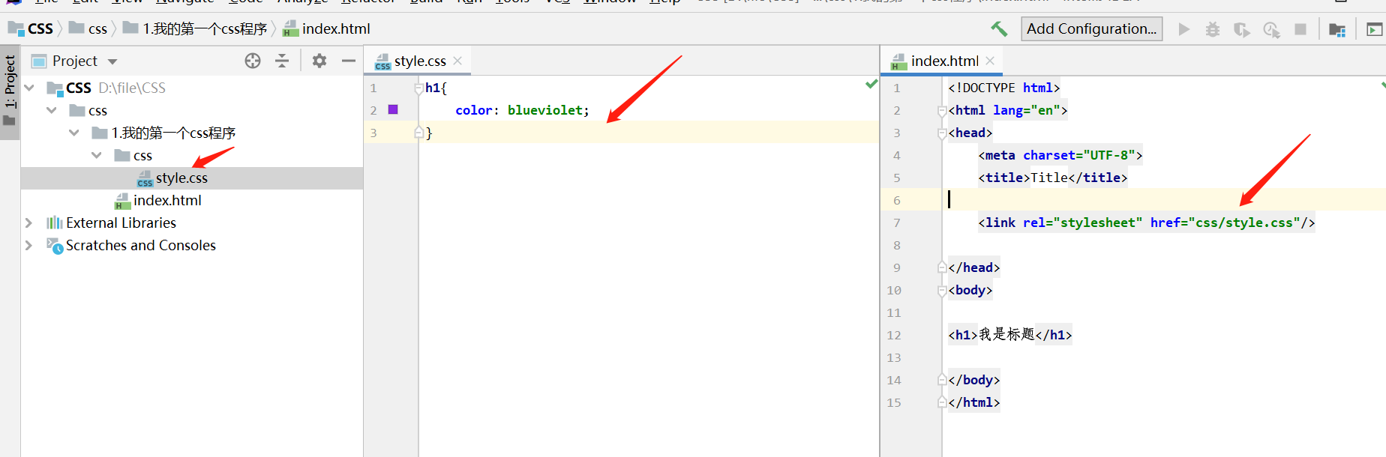The width and height of the screenshot is (1386, 457).
Task: Close the index.html editor tab
Action: pos(990,61)
